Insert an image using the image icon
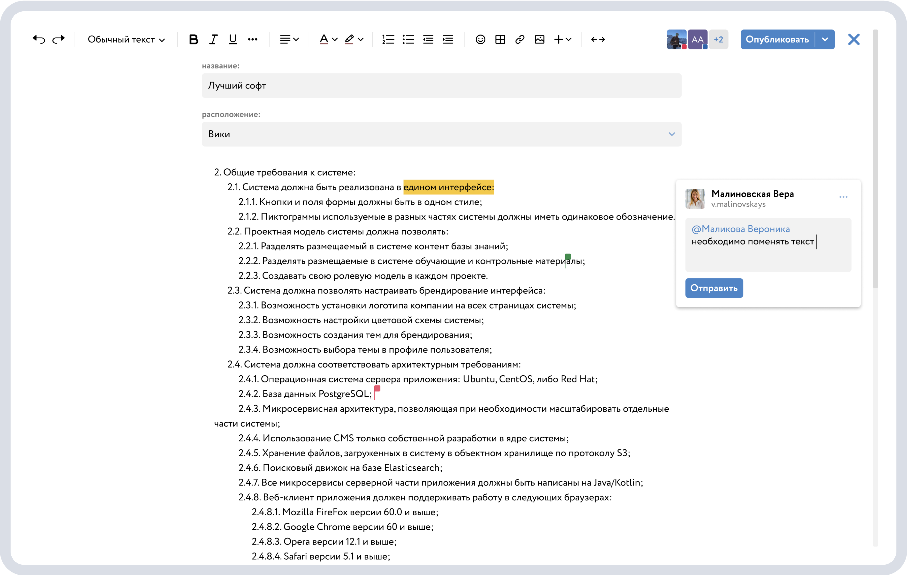Image resolution: width=907 pixels, height=575 pixels. (x=539, y=39)
